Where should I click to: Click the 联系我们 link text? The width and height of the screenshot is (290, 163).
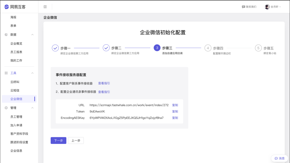click(x=251, y=7)
